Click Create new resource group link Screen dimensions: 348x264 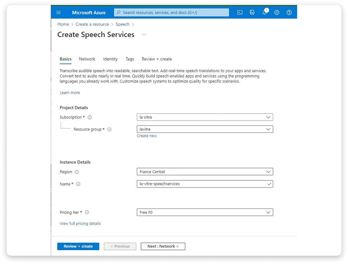click(147, 136)
